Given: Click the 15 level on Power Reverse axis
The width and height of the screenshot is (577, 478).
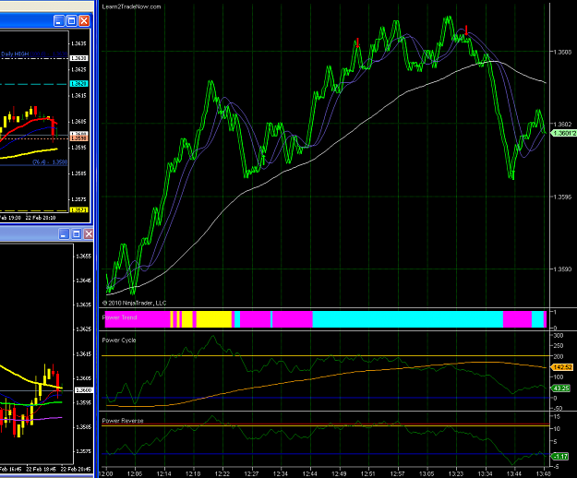Looking at the screenshot, I should [557, 416].
